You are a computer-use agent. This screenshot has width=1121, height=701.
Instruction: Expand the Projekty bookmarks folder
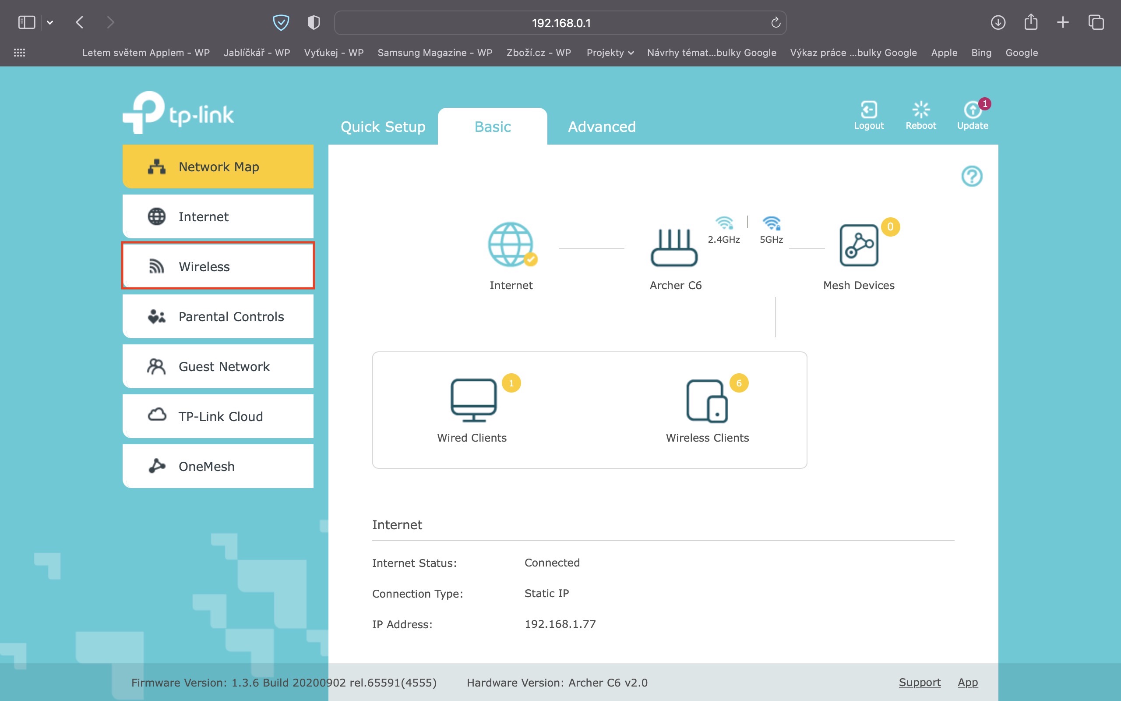pos(610,53)
